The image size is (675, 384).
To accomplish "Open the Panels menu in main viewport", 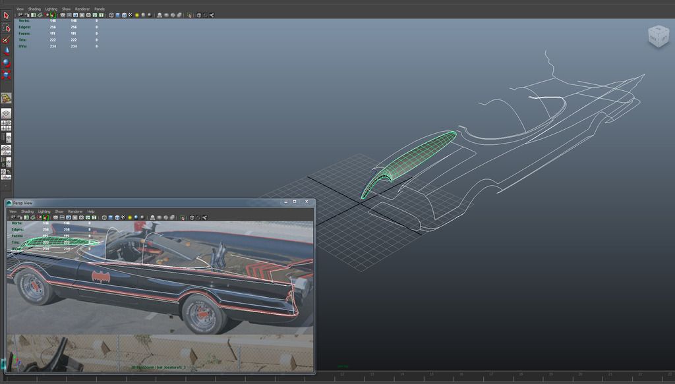I will pyautogui.click(x=100, y=9).
